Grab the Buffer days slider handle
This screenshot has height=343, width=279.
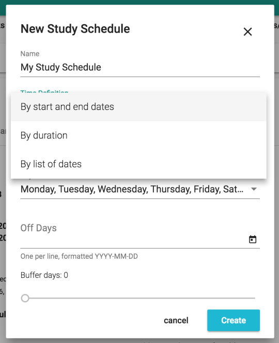(x=25, y=298)
